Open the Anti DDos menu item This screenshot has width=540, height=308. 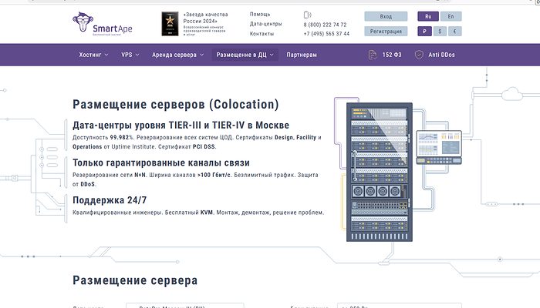[441, 55]
